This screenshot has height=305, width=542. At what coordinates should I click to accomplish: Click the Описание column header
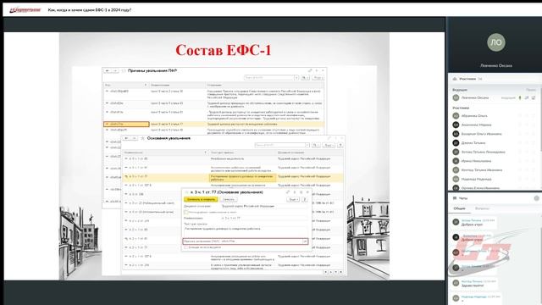pyautogui.click(x=265, y=85)
